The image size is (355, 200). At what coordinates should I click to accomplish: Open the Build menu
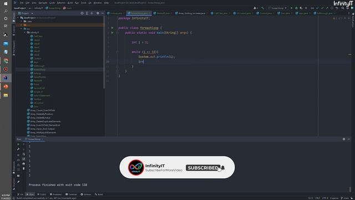tap(70, 3)
